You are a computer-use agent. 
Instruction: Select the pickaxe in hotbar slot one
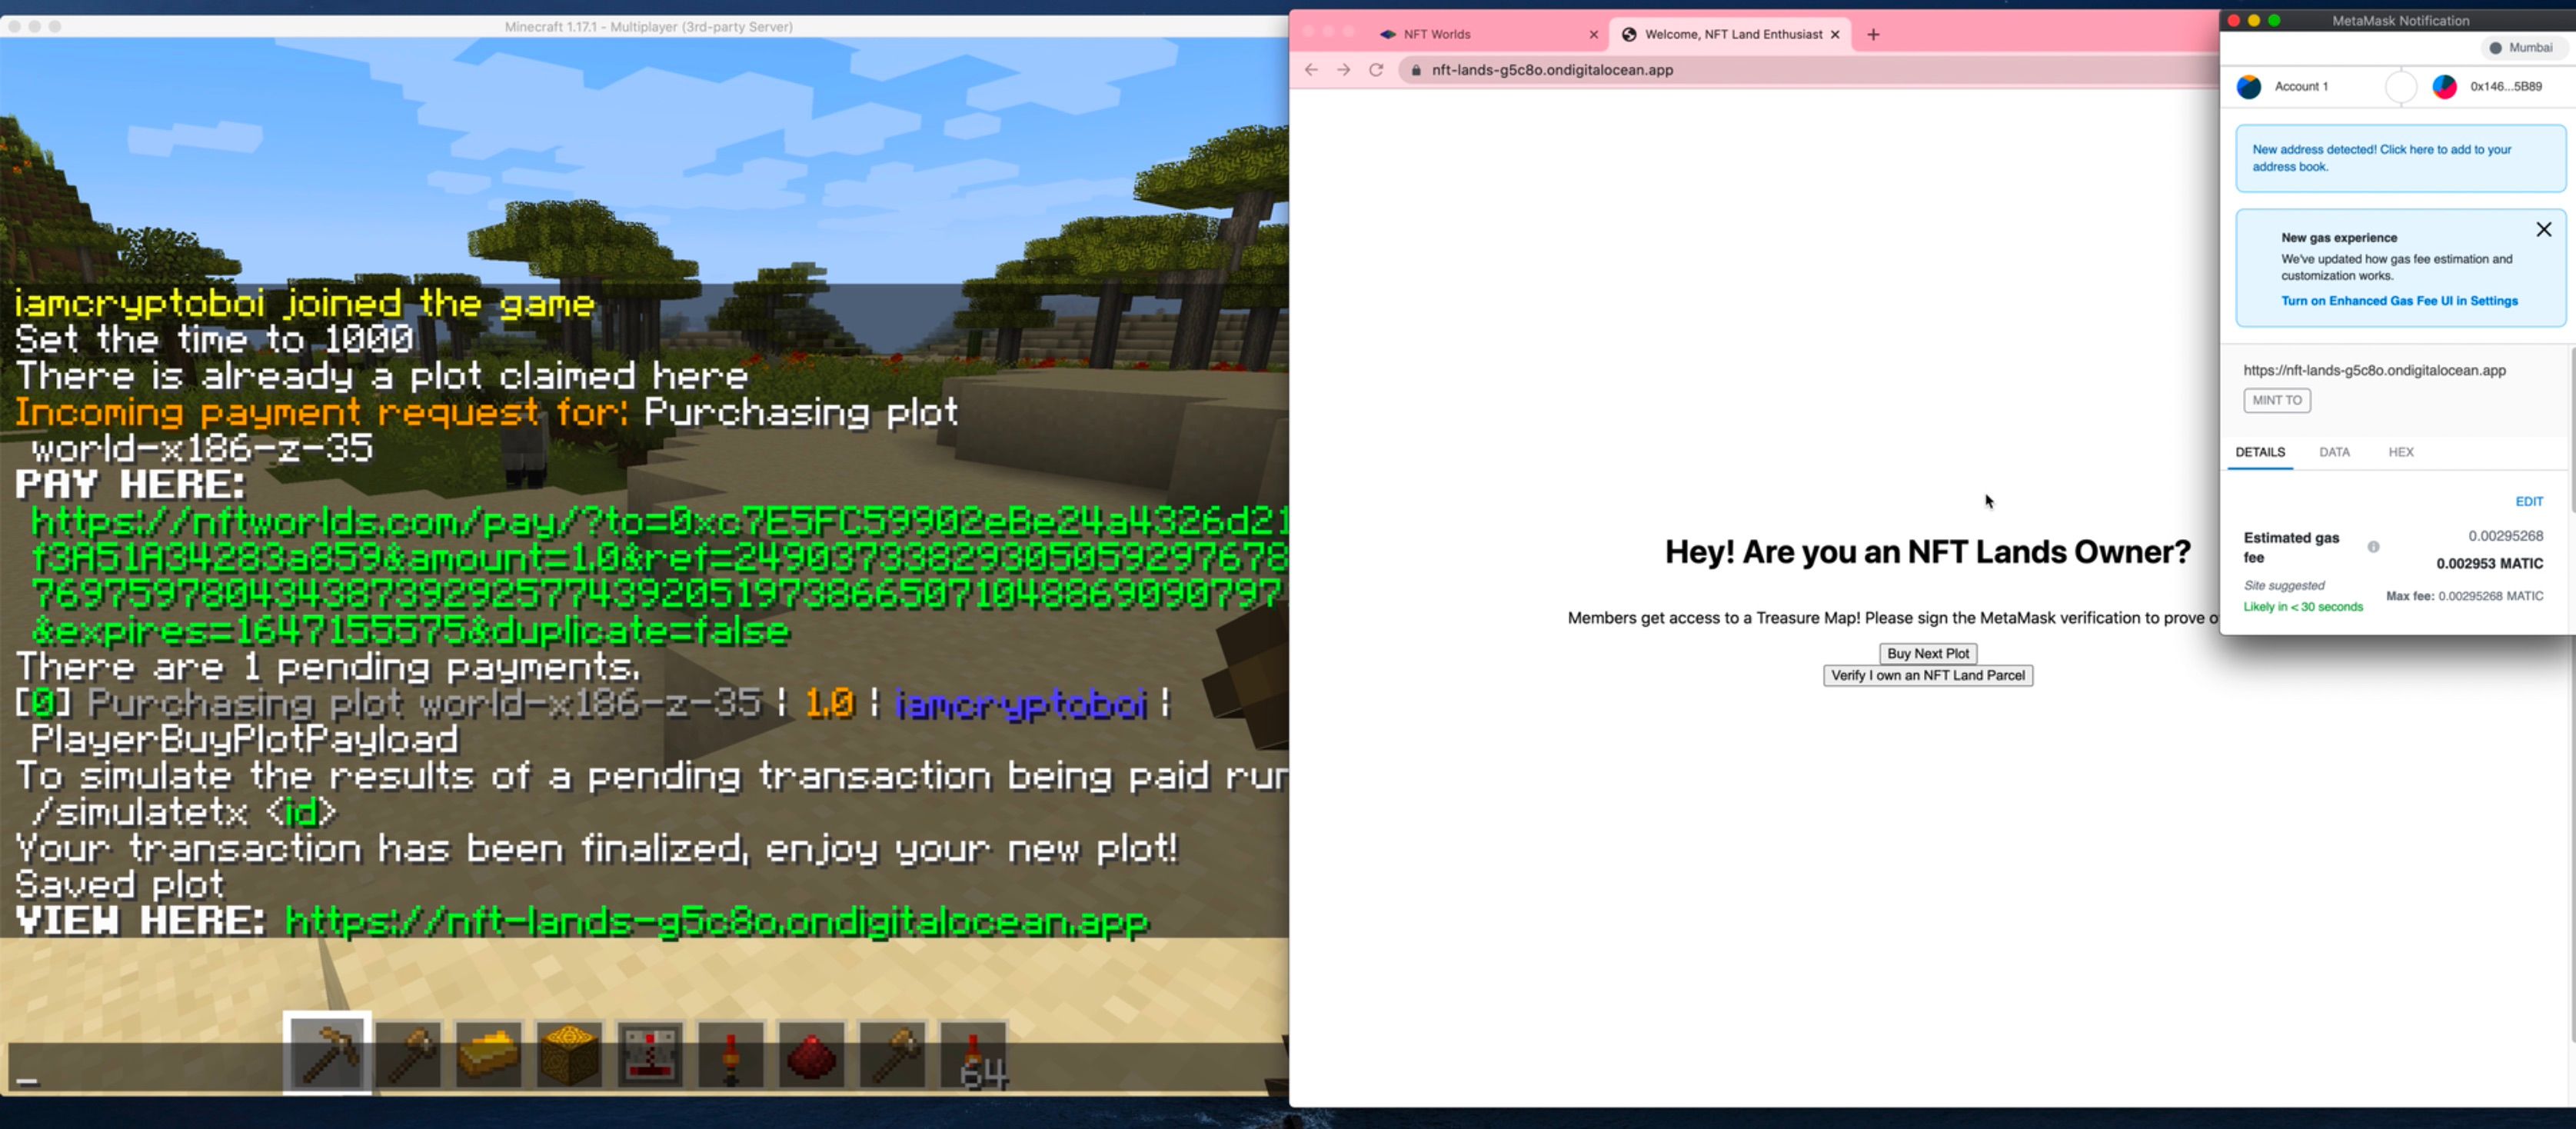click(328, 1054)
